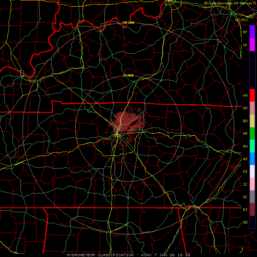The height and width of the screenshot is (257, 257).
Task: Click the ND black legend swatch
Action: (252, 222)
